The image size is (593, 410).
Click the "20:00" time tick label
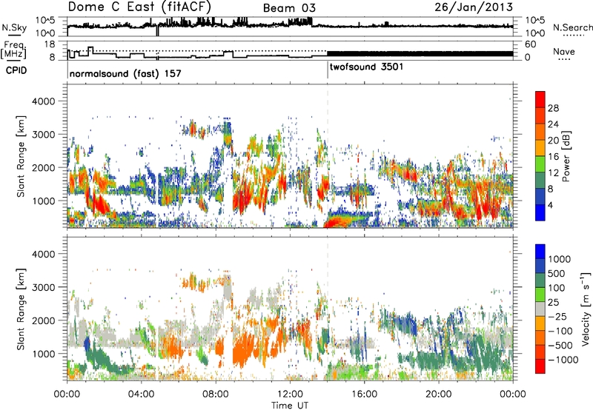[x=438, y=394]
